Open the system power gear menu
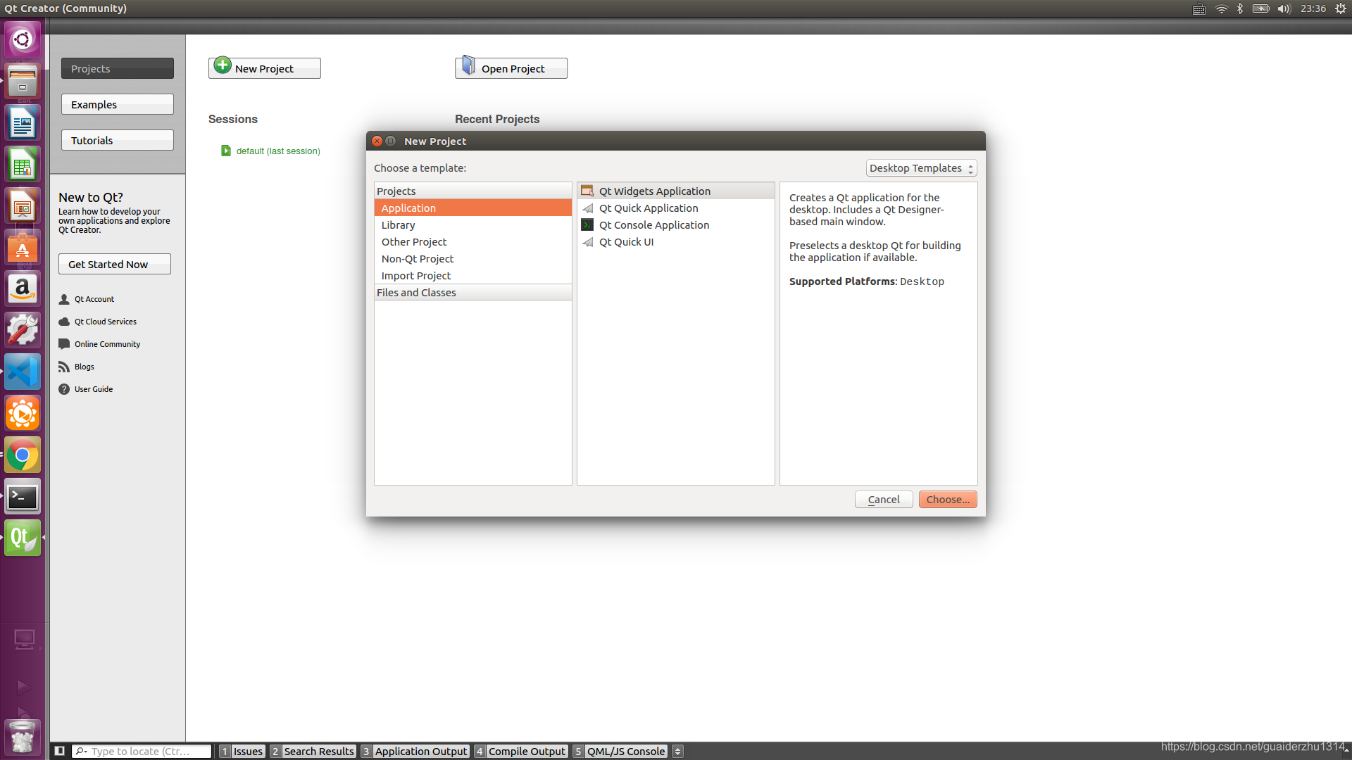The height and width of the screenshot is (760, 1352). 1341,8
